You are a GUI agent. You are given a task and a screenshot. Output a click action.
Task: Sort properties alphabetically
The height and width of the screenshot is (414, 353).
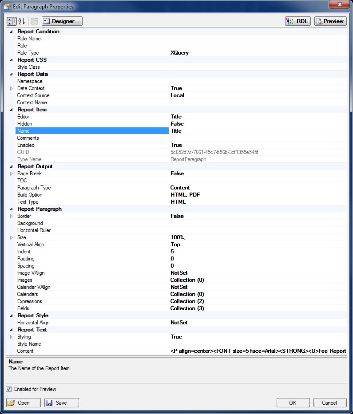click(x=22, y=21)
